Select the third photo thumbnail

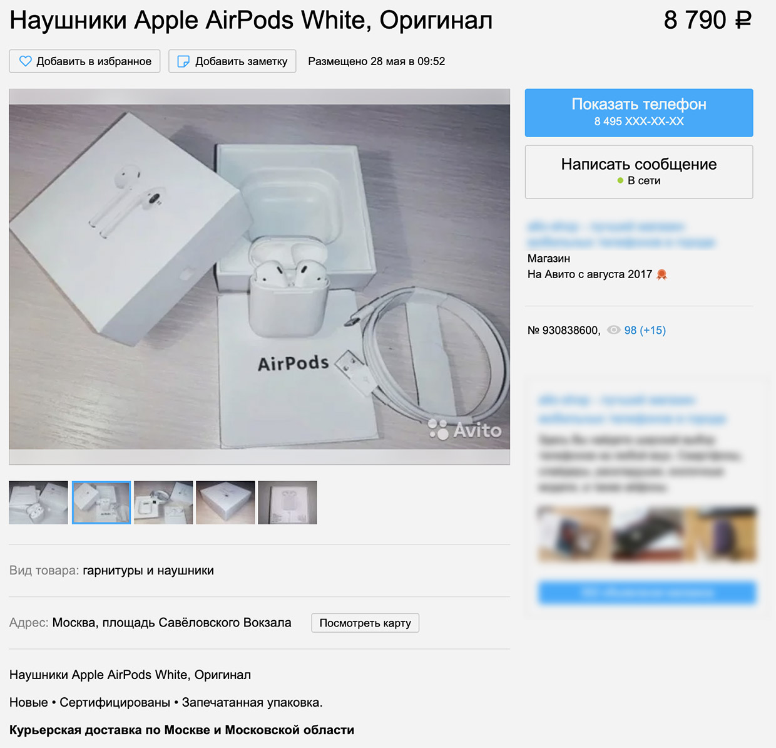click(x=163, y=502)
